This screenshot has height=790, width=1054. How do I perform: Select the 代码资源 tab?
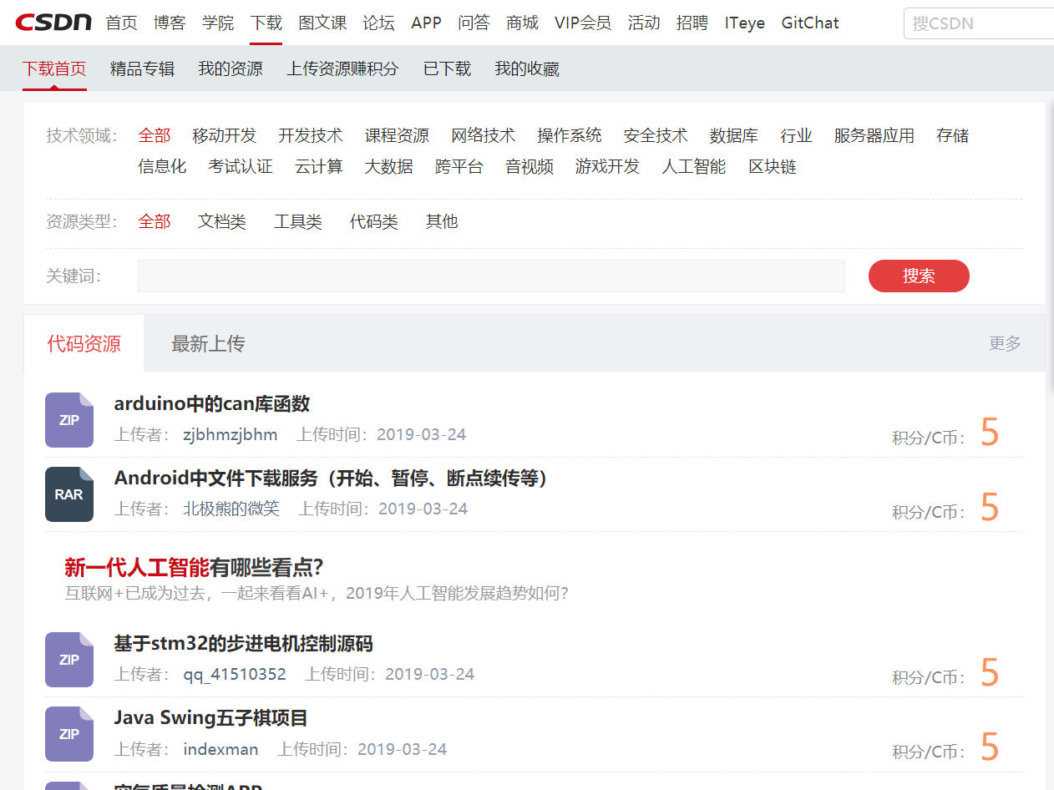coord(84,343)
